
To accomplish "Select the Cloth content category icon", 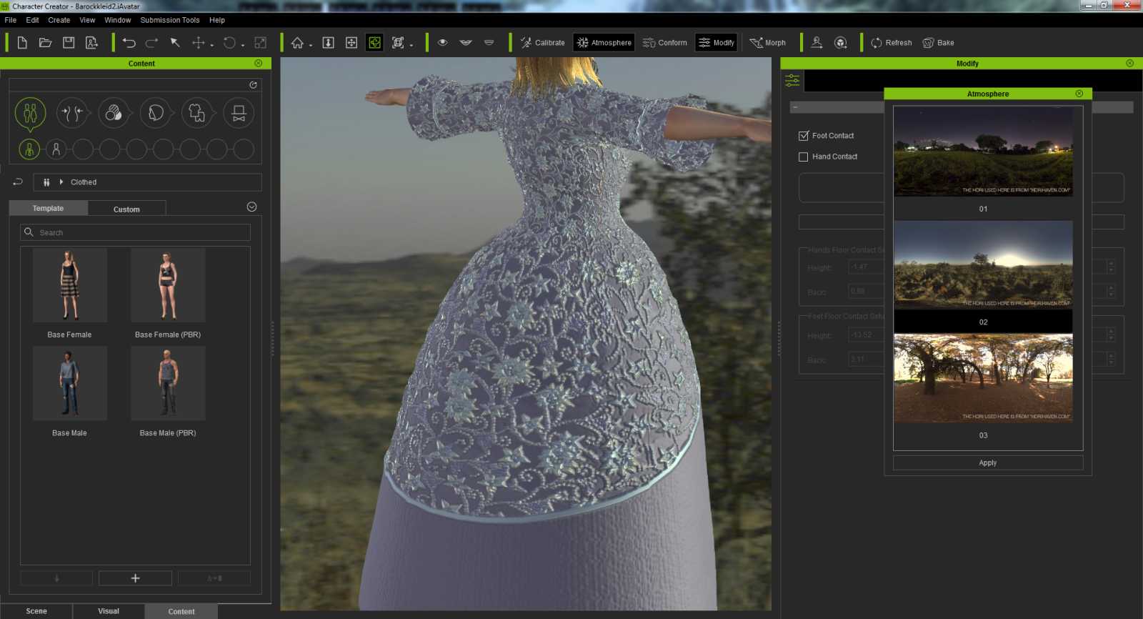I will click(197, 113).
